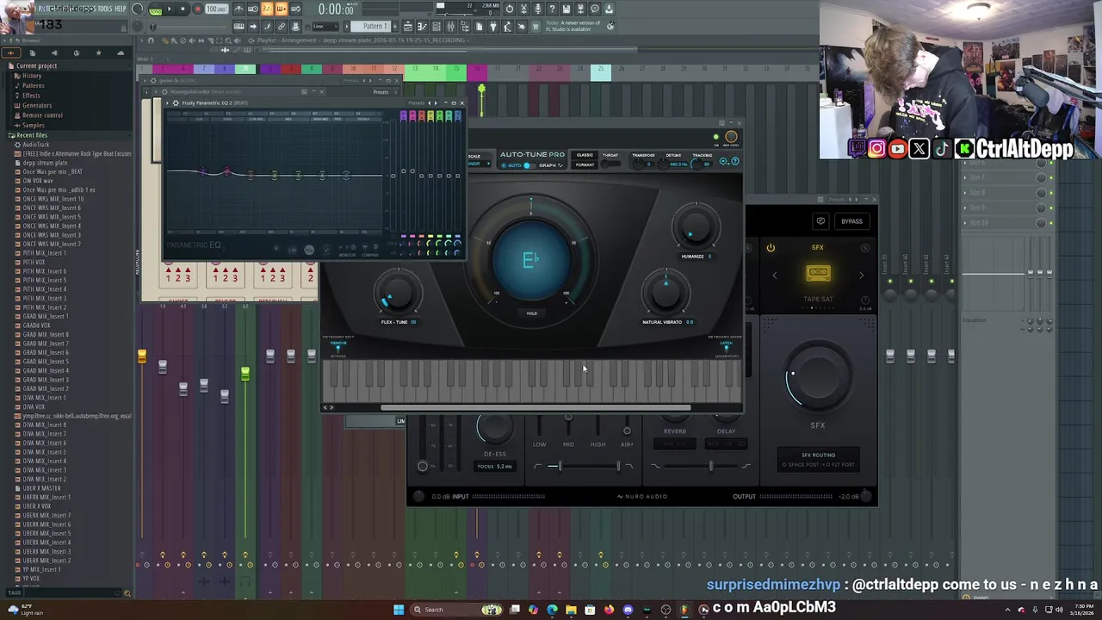
Task: Enable FORMANT in Auto-Tune
Action: pos(585,164)
